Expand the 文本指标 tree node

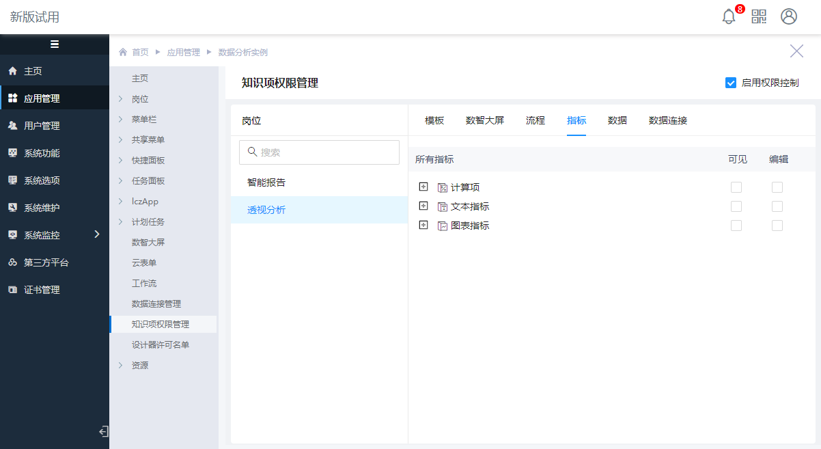click(x=423, y=206)
